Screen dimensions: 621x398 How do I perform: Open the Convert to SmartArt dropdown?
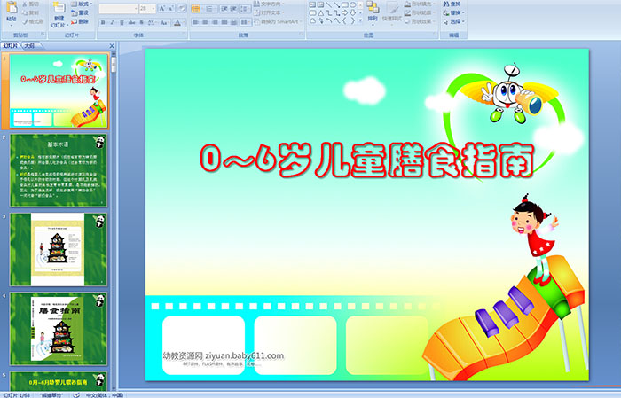point(277,22)
